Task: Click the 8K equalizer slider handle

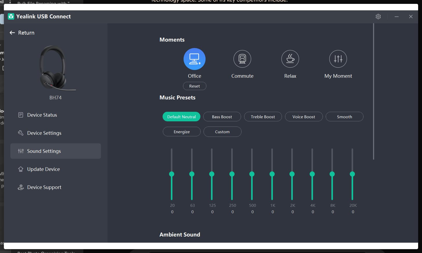Action: pyautogui.click(x=332, y=174)
